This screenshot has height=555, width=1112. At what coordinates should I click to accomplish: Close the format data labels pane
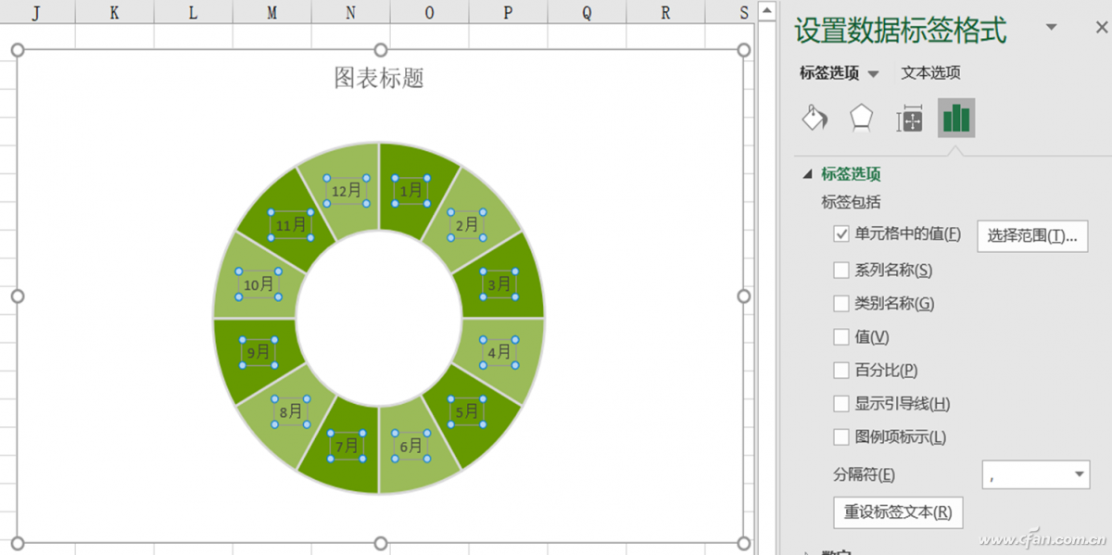point(1101,28)
